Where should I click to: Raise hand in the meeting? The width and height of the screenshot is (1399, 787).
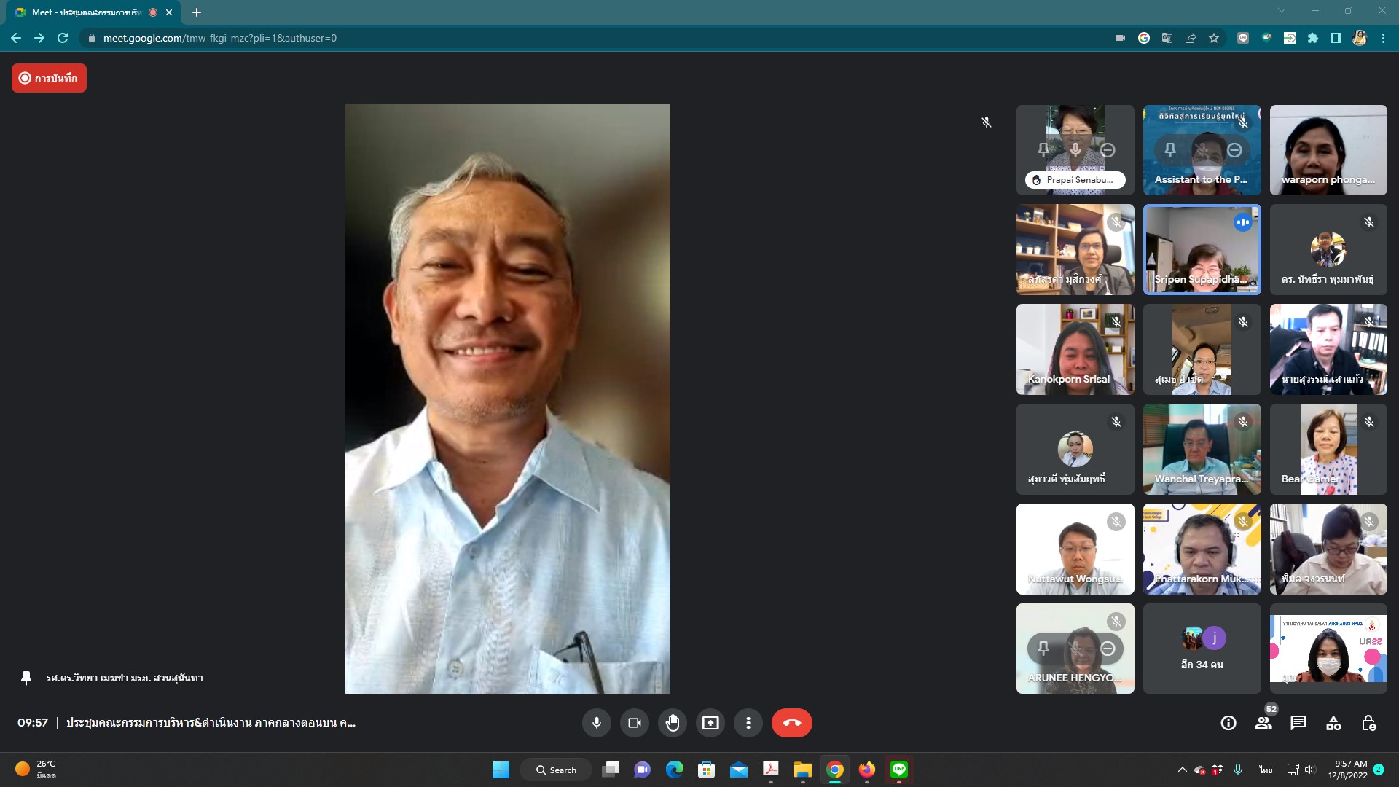click(x=672, y=723)
